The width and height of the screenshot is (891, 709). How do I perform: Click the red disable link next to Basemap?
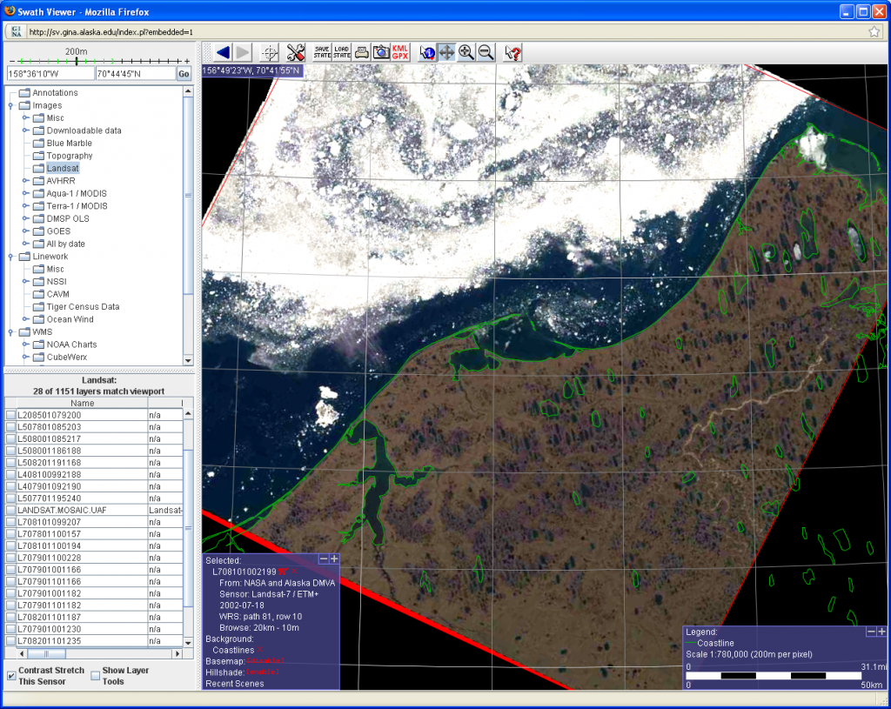265,660
